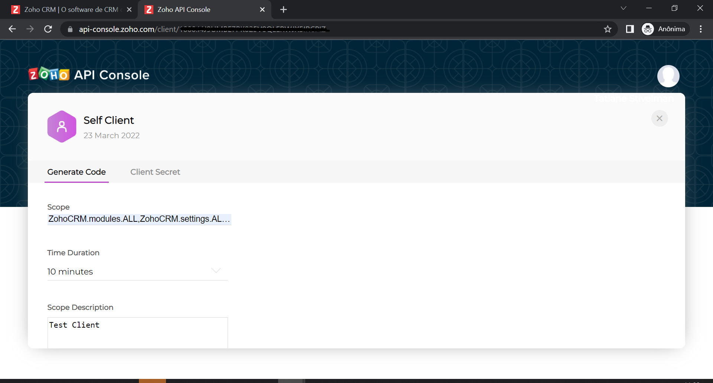View site security lock info
Viewport: 713px width, 383px height.
(x=70, y=29)
